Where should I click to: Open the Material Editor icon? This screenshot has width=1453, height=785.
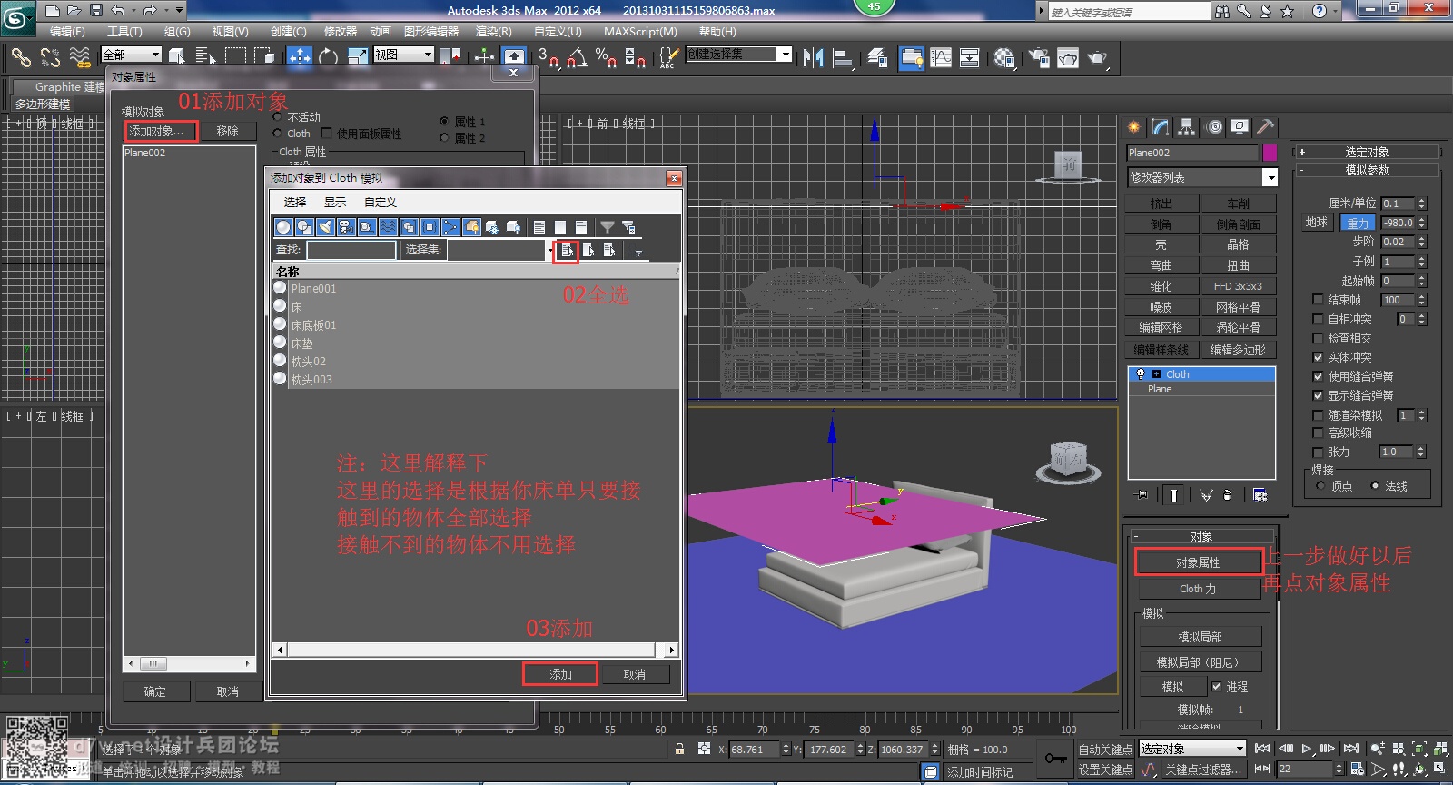(x=1003, y=57)
